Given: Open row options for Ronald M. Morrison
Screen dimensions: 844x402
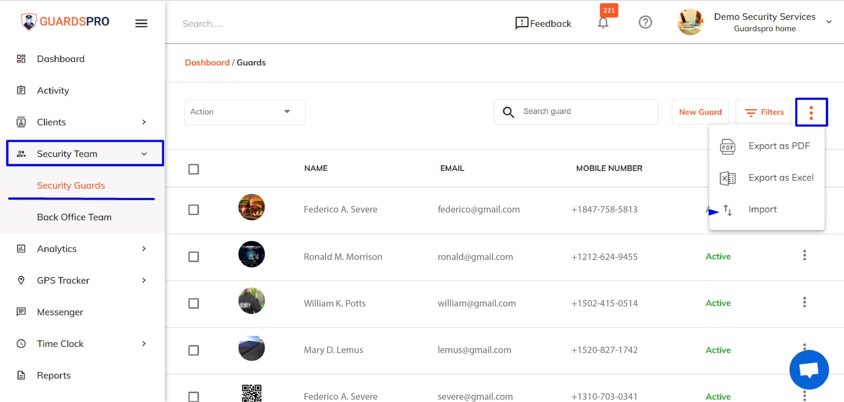Looking at the screenshot, I should tap(804, 255).
